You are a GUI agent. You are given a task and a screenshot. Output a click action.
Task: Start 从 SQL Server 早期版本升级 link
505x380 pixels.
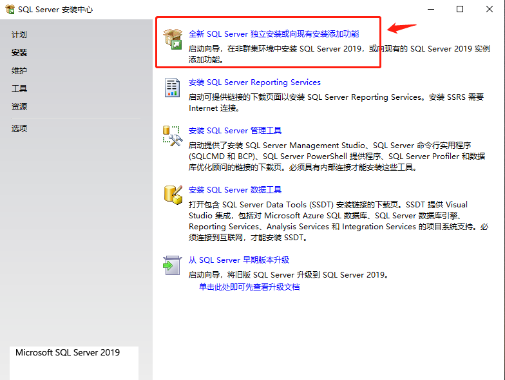[238, 260]
